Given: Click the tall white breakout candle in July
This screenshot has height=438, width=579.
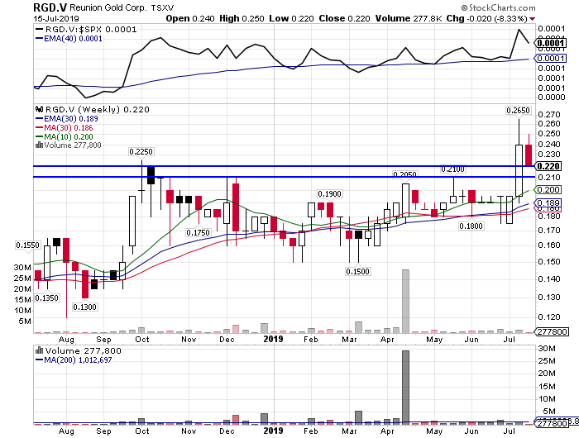Looking at the screenshot, I should click(519, 170).
